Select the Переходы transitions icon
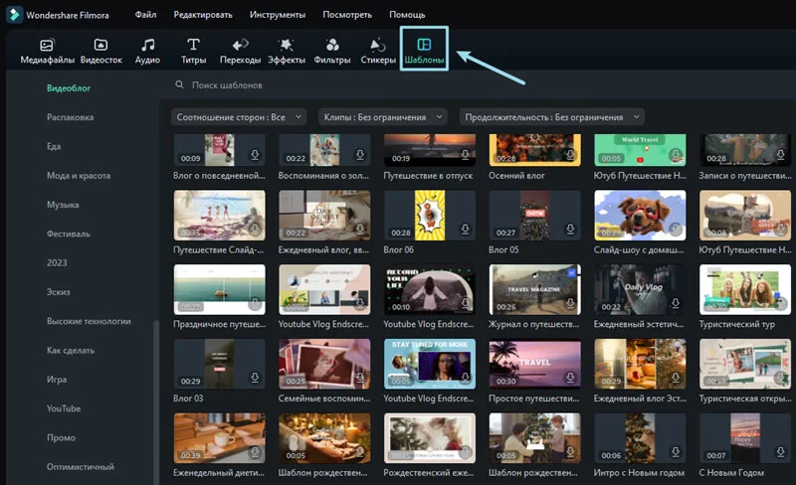Screen dimensions: 796x485 (240, 46)
